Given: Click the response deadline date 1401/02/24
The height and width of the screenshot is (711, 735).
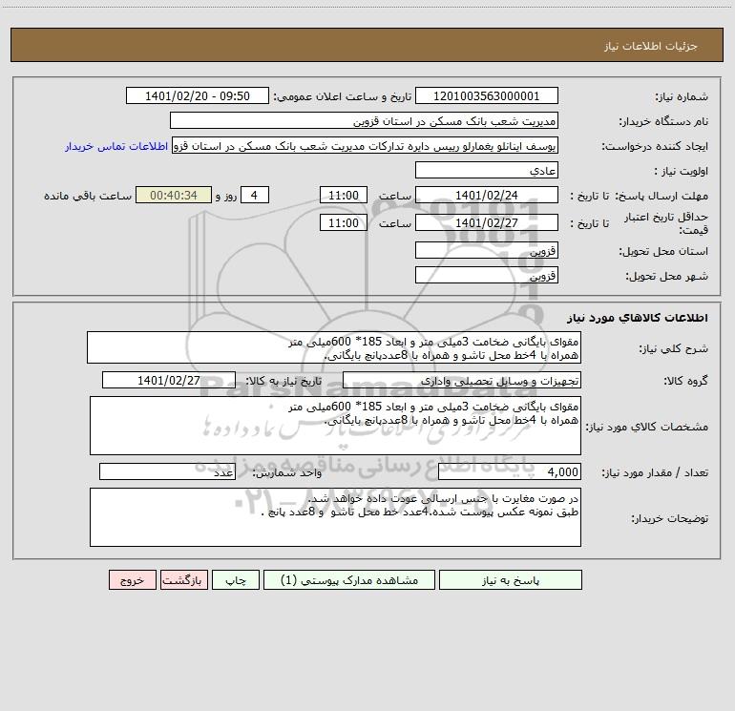Looking at the screenshot, I should [487, 195].
